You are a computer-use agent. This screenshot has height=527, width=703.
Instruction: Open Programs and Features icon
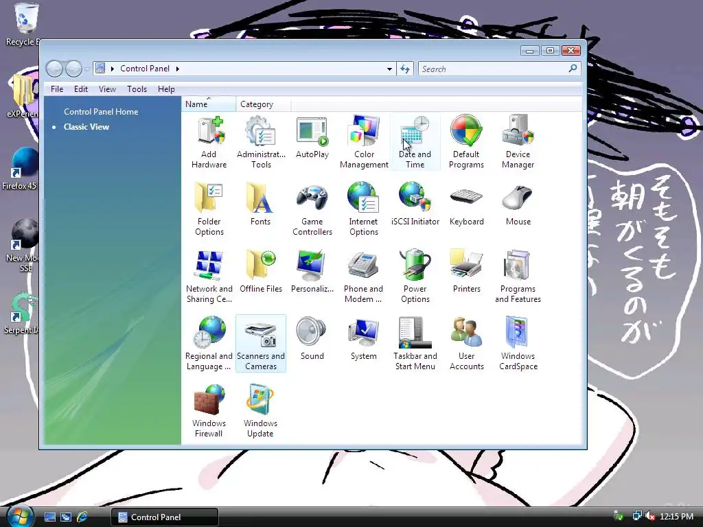(x=518, y=277)
